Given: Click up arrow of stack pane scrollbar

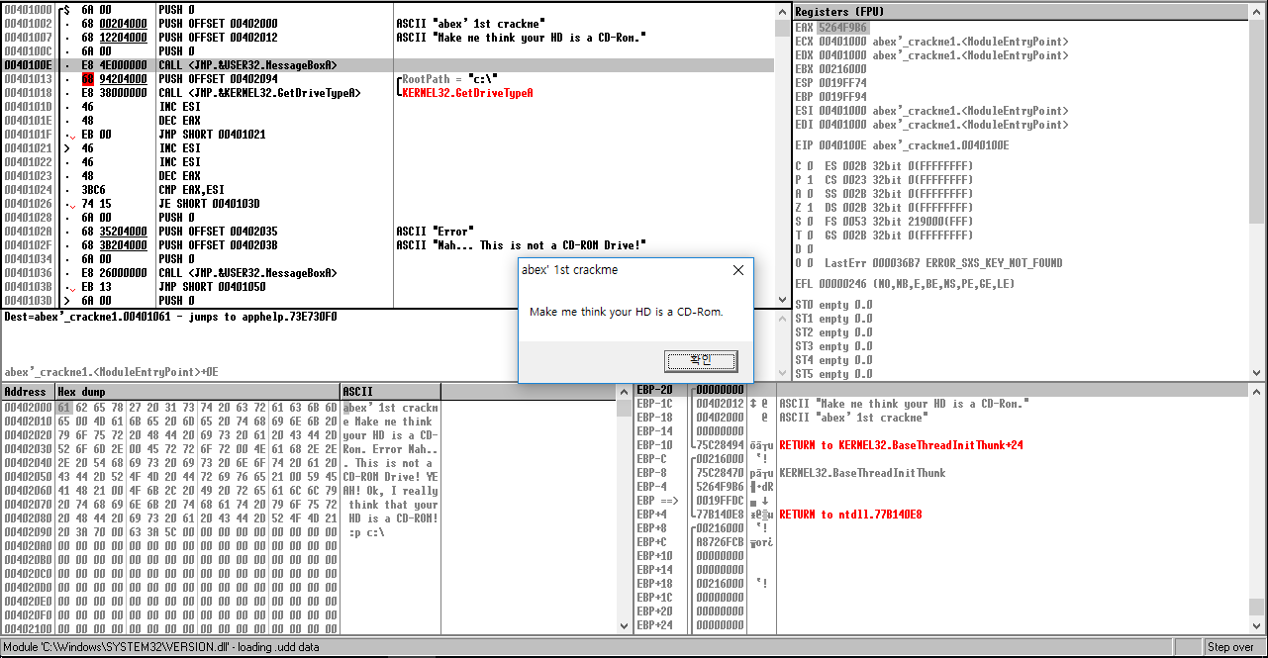Looking at the screenshot, I should point(1259,392).
